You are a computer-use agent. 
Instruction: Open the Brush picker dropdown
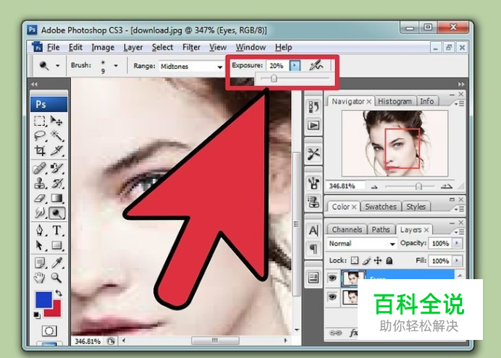tap(116, 65)
